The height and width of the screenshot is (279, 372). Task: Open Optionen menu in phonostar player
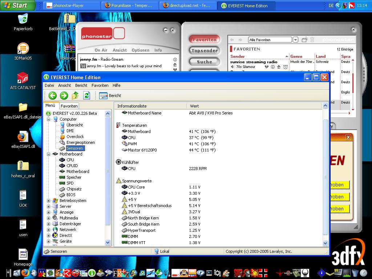[x=141, y=50]
